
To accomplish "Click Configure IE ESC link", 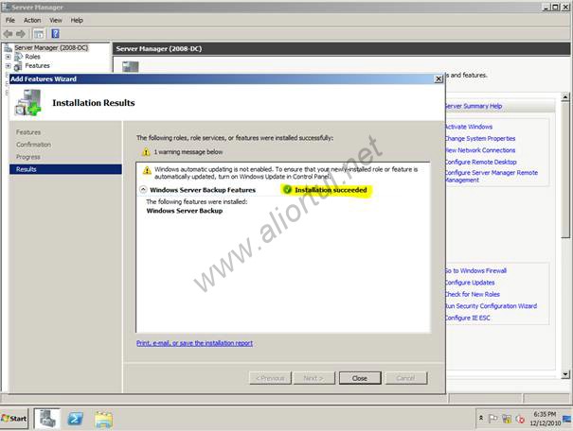I will click(x=468, y=318).
